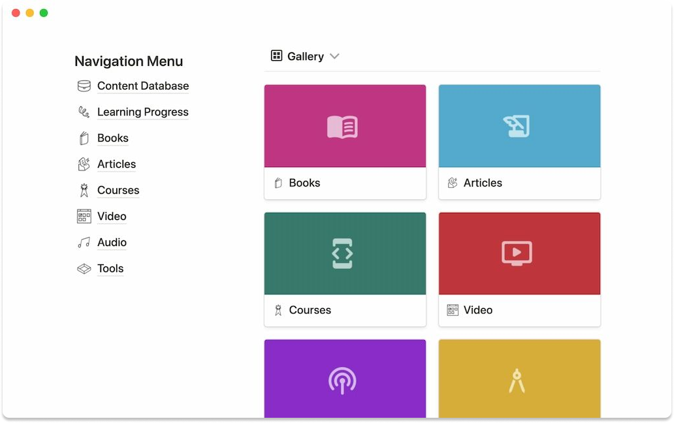Open the pink Books gallery cover

coord(345,126)
